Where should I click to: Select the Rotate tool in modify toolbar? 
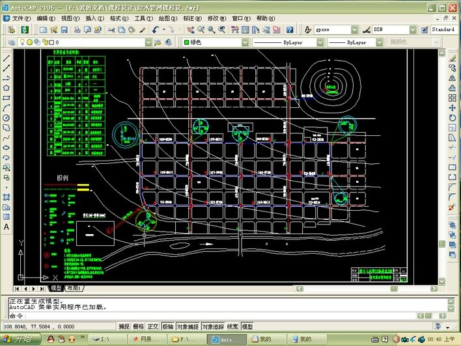point(452,118)
